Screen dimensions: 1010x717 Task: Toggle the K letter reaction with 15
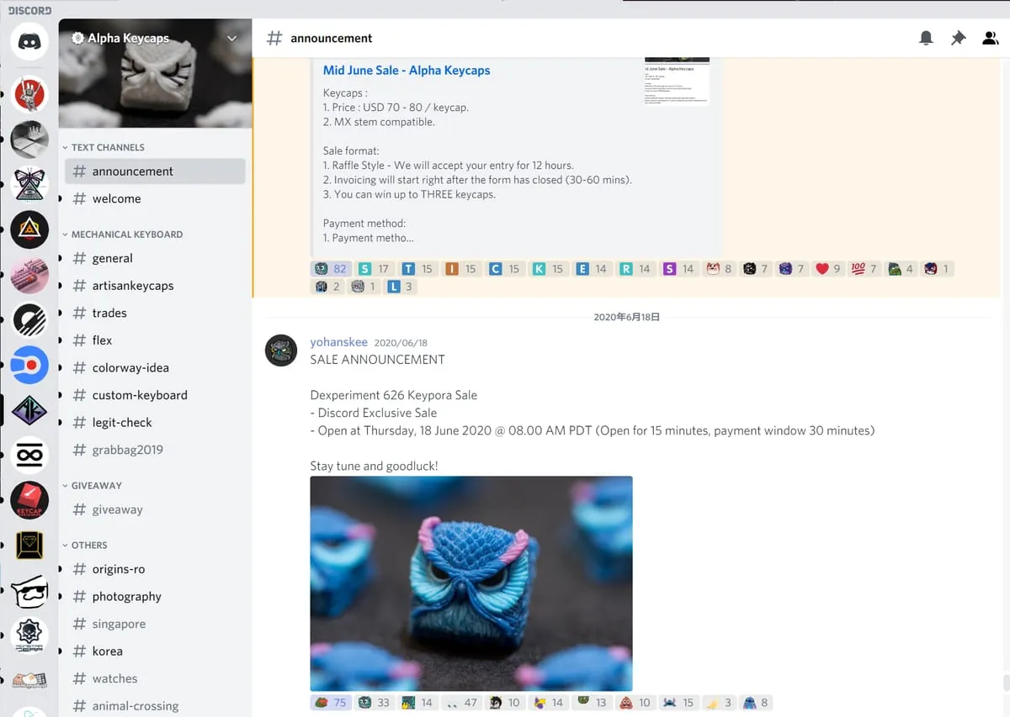[548, 269]
